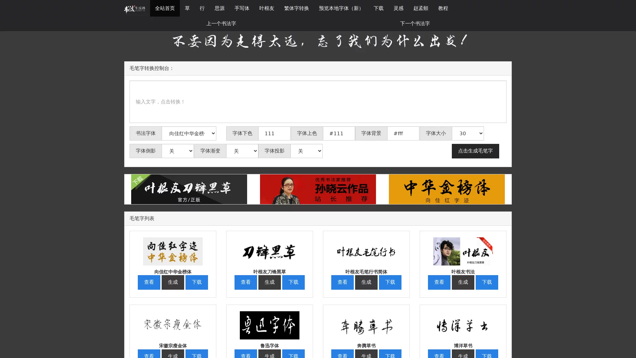Screen dimensions: 636x358
Task: Click the 孙晓云作品 recommendation banner
Action: 318,189
